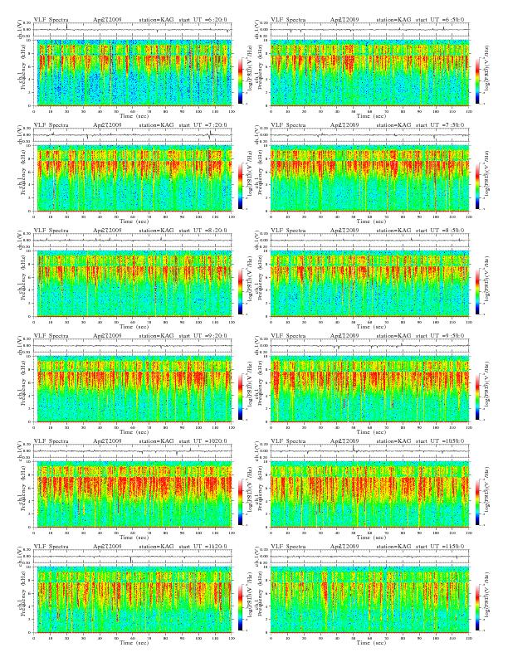Screen dimensions: 508x657
Task: Click the PSD color bar of the 6:50 plot
Action: 478,80
